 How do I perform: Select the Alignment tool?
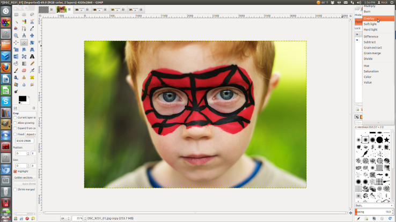click(x=16, y=43)
